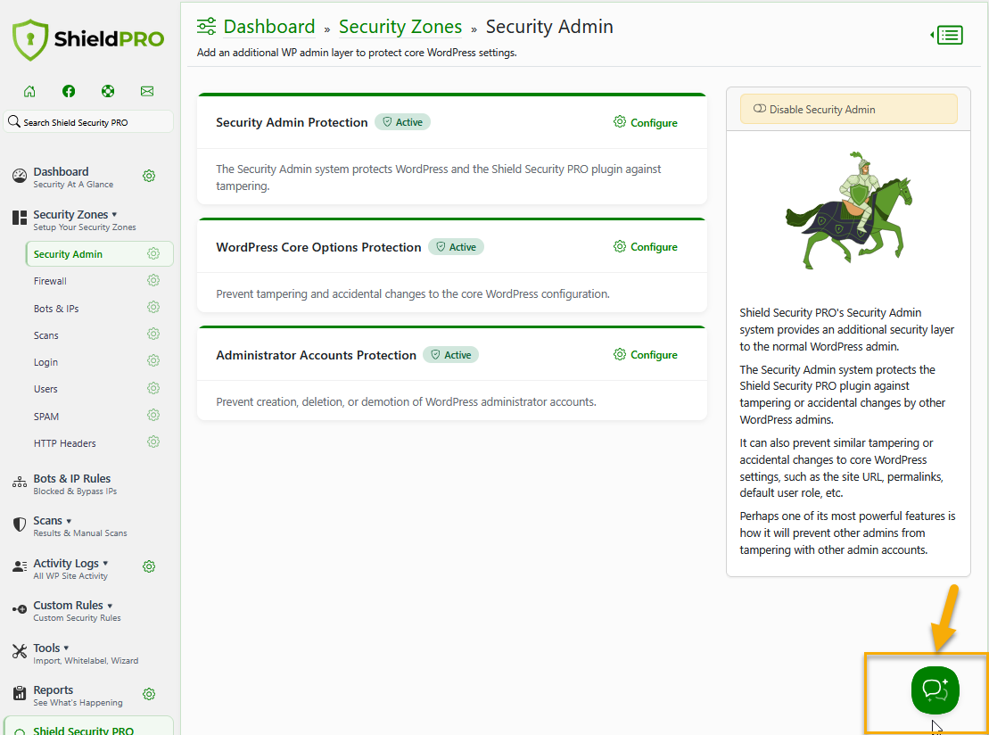The width and height of the screenshot is (989, 735).
Task: Toggle the top-right list panel icon
Action: [947, 36]
